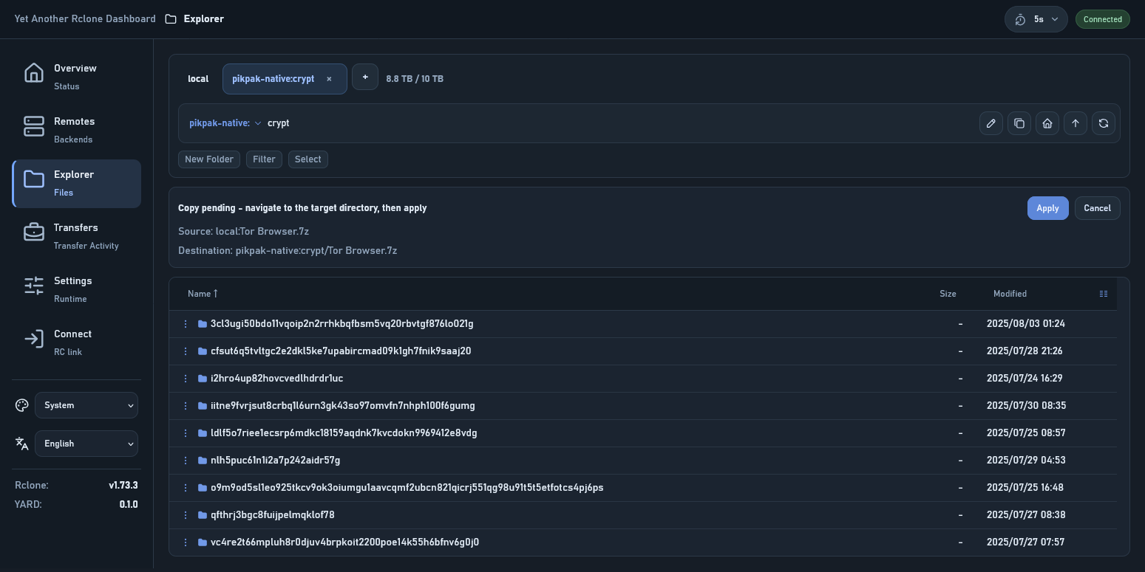Open the English language dropdown

86,444
